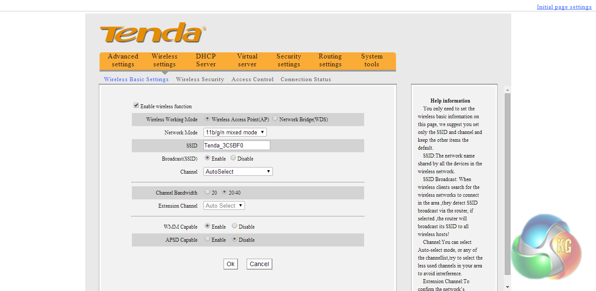Open DHCP Server menu
This screenshot has height=291, width=596.
coord(206,60)
